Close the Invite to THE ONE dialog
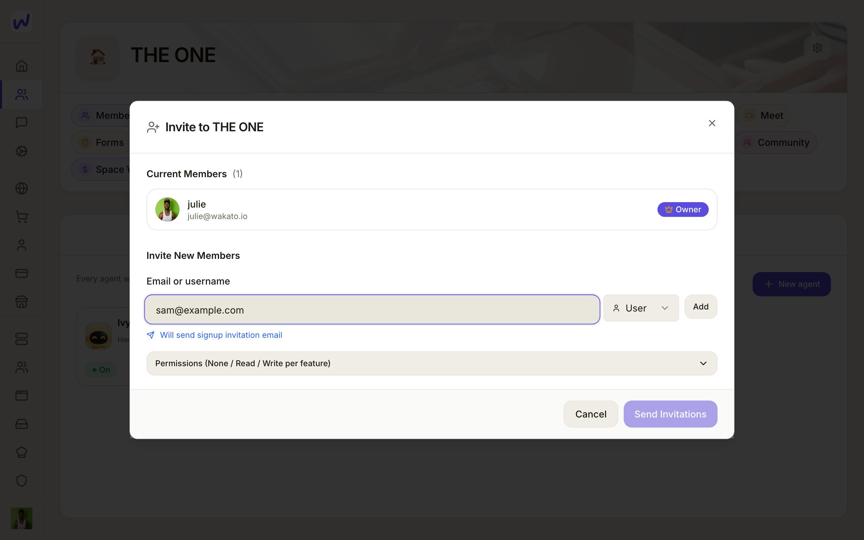The image size is (864, 540). (x=712, y=123)
